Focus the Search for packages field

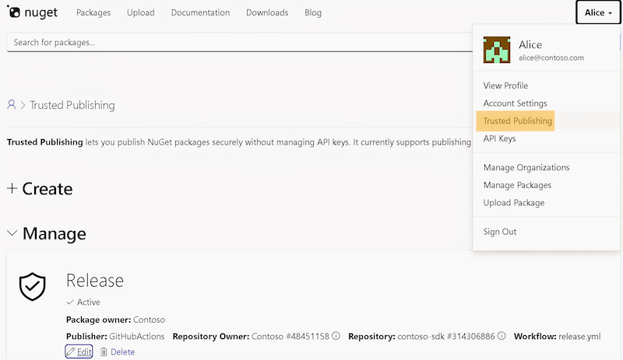tap(234, 42)
